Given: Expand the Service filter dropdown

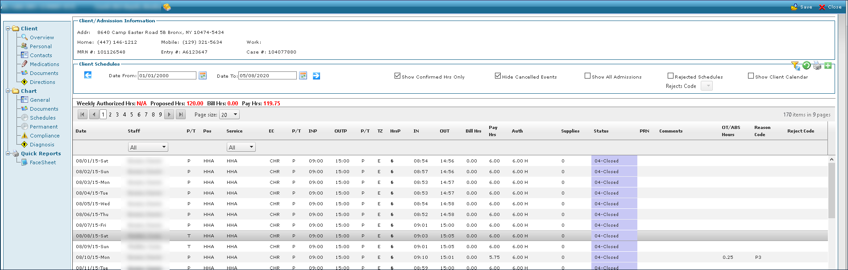Looking at the screenshot, I should pos(251,147).
